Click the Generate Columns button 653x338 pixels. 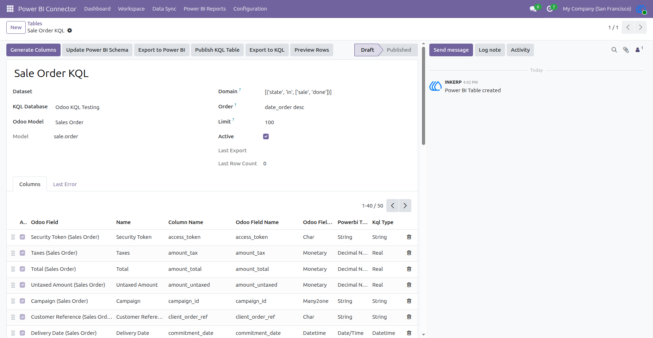pyautogui.click(x=33, y=50)
